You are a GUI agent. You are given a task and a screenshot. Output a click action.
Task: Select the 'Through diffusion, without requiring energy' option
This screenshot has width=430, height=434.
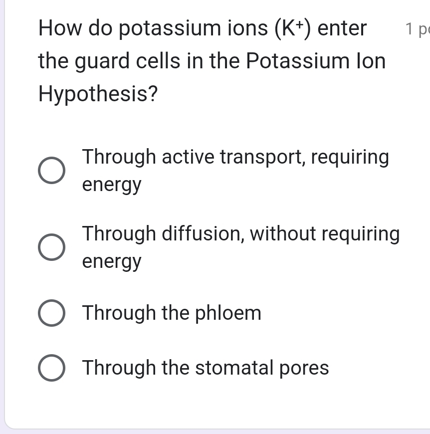pos(51,246)
